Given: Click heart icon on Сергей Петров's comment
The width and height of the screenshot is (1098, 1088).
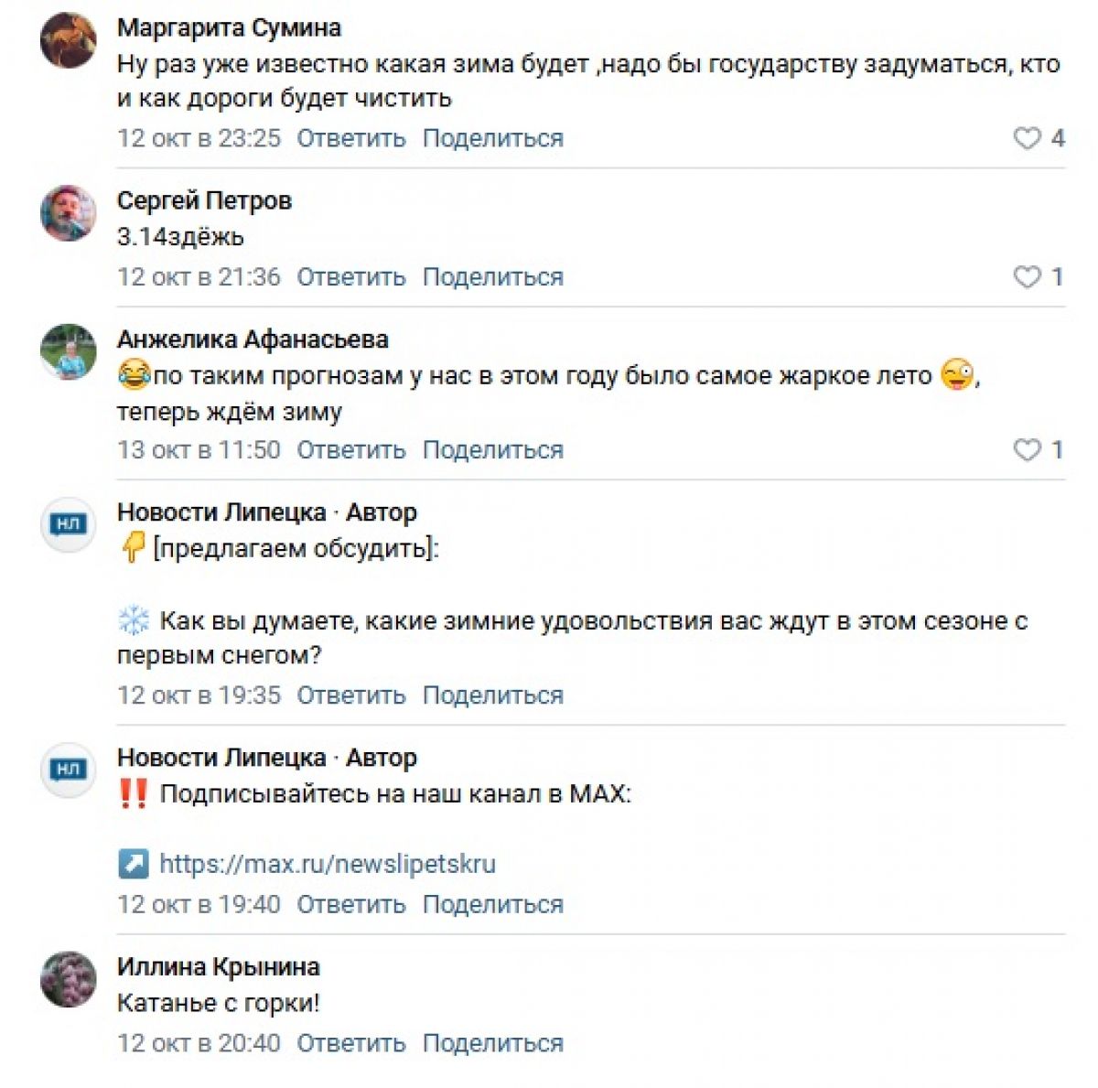Looking at the screenshot, I should [1028, 276].
